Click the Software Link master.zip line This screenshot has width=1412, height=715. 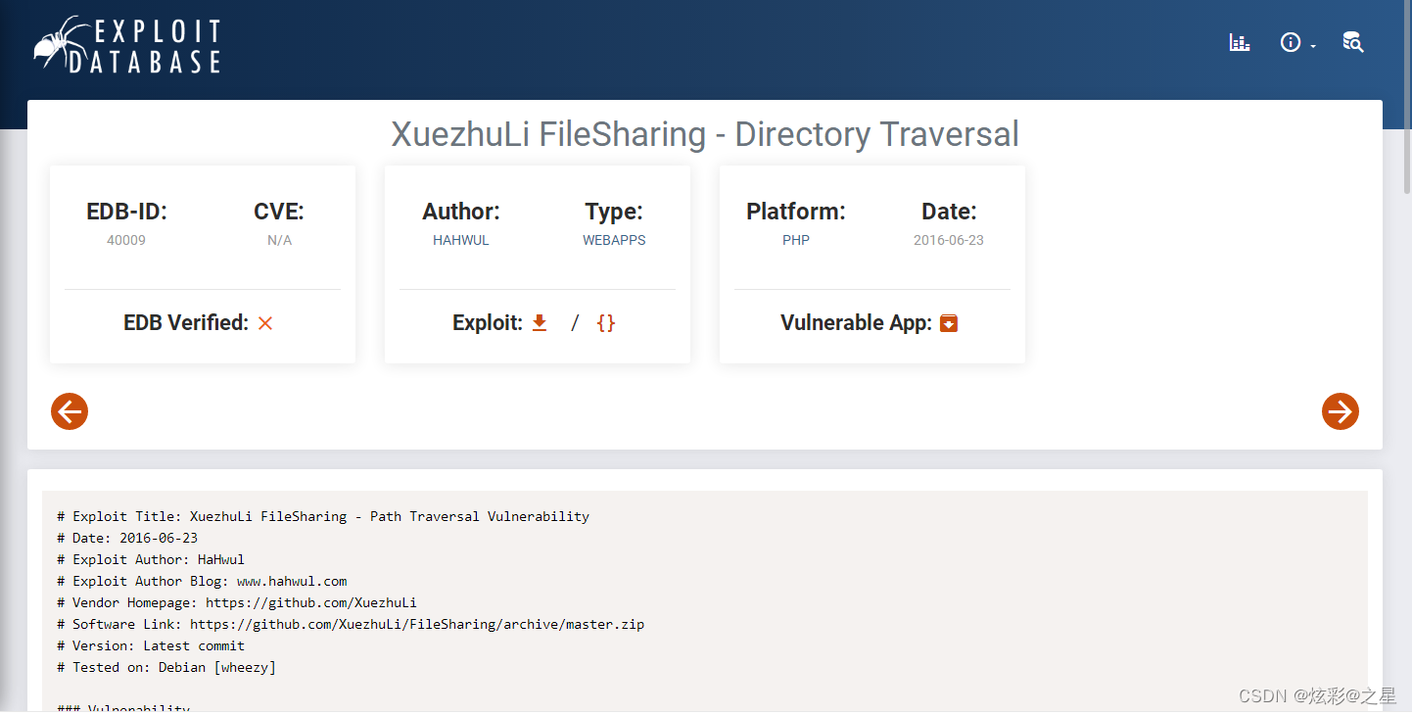click(351, 624)
